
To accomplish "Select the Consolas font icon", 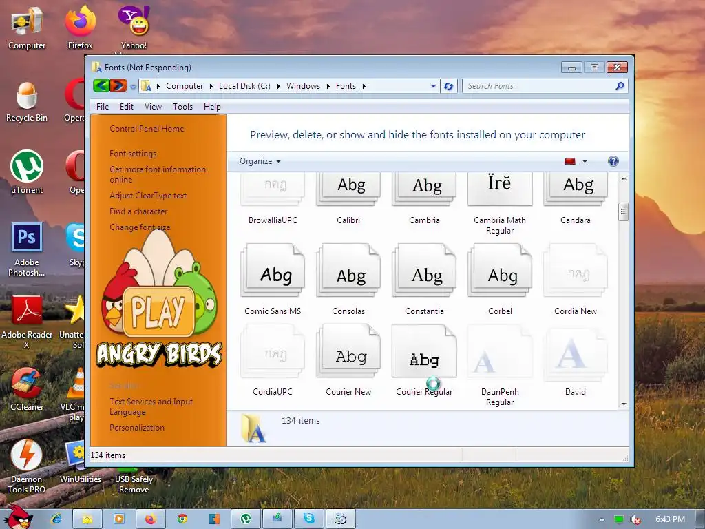I will pyautogui.click(x=348, y=270).
